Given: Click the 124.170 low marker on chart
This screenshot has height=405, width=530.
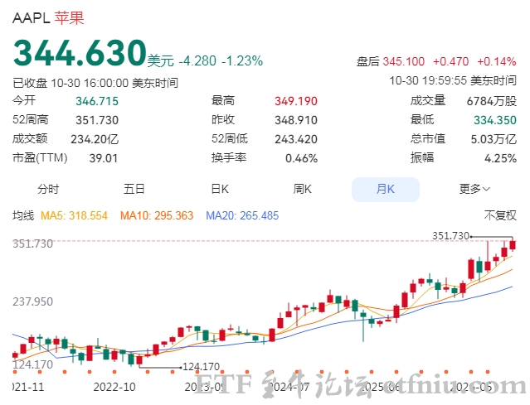Looking at the screenshot, I should [x=201, y=367].
